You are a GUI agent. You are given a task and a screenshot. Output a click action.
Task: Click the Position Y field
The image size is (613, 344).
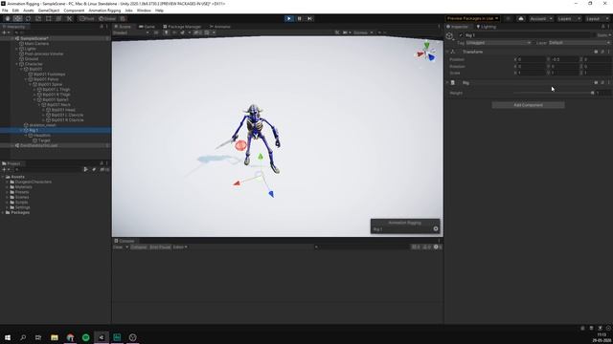click(x=564, y=59)
